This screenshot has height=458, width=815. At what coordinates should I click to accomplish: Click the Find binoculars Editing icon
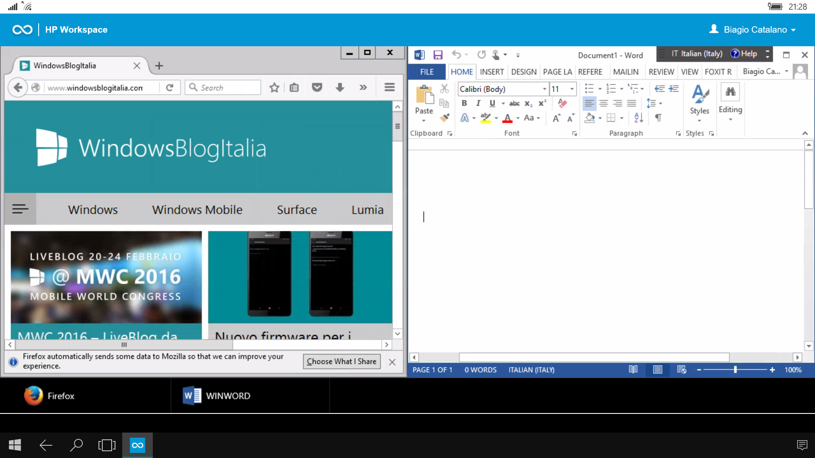coord(730,92)
